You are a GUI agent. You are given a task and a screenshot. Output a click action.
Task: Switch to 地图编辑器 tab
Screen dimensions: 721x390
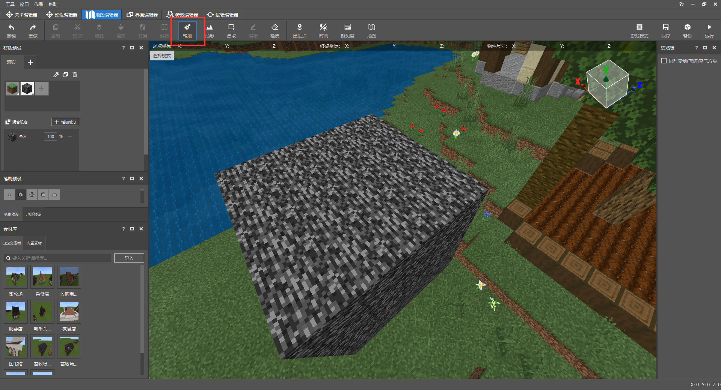click(x=102, y=15)
